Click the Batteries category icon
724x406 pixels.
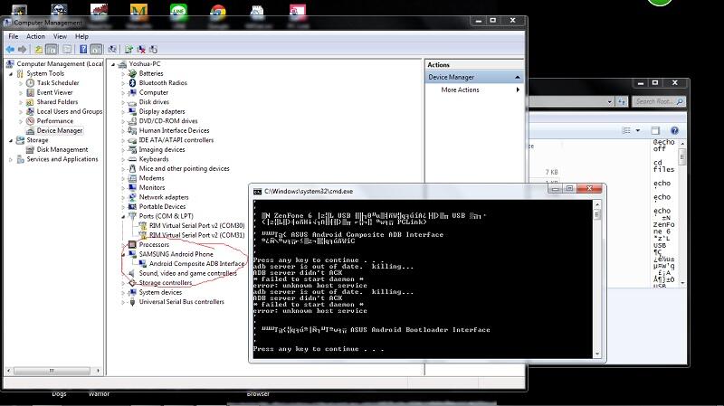[x=132, y=73]
